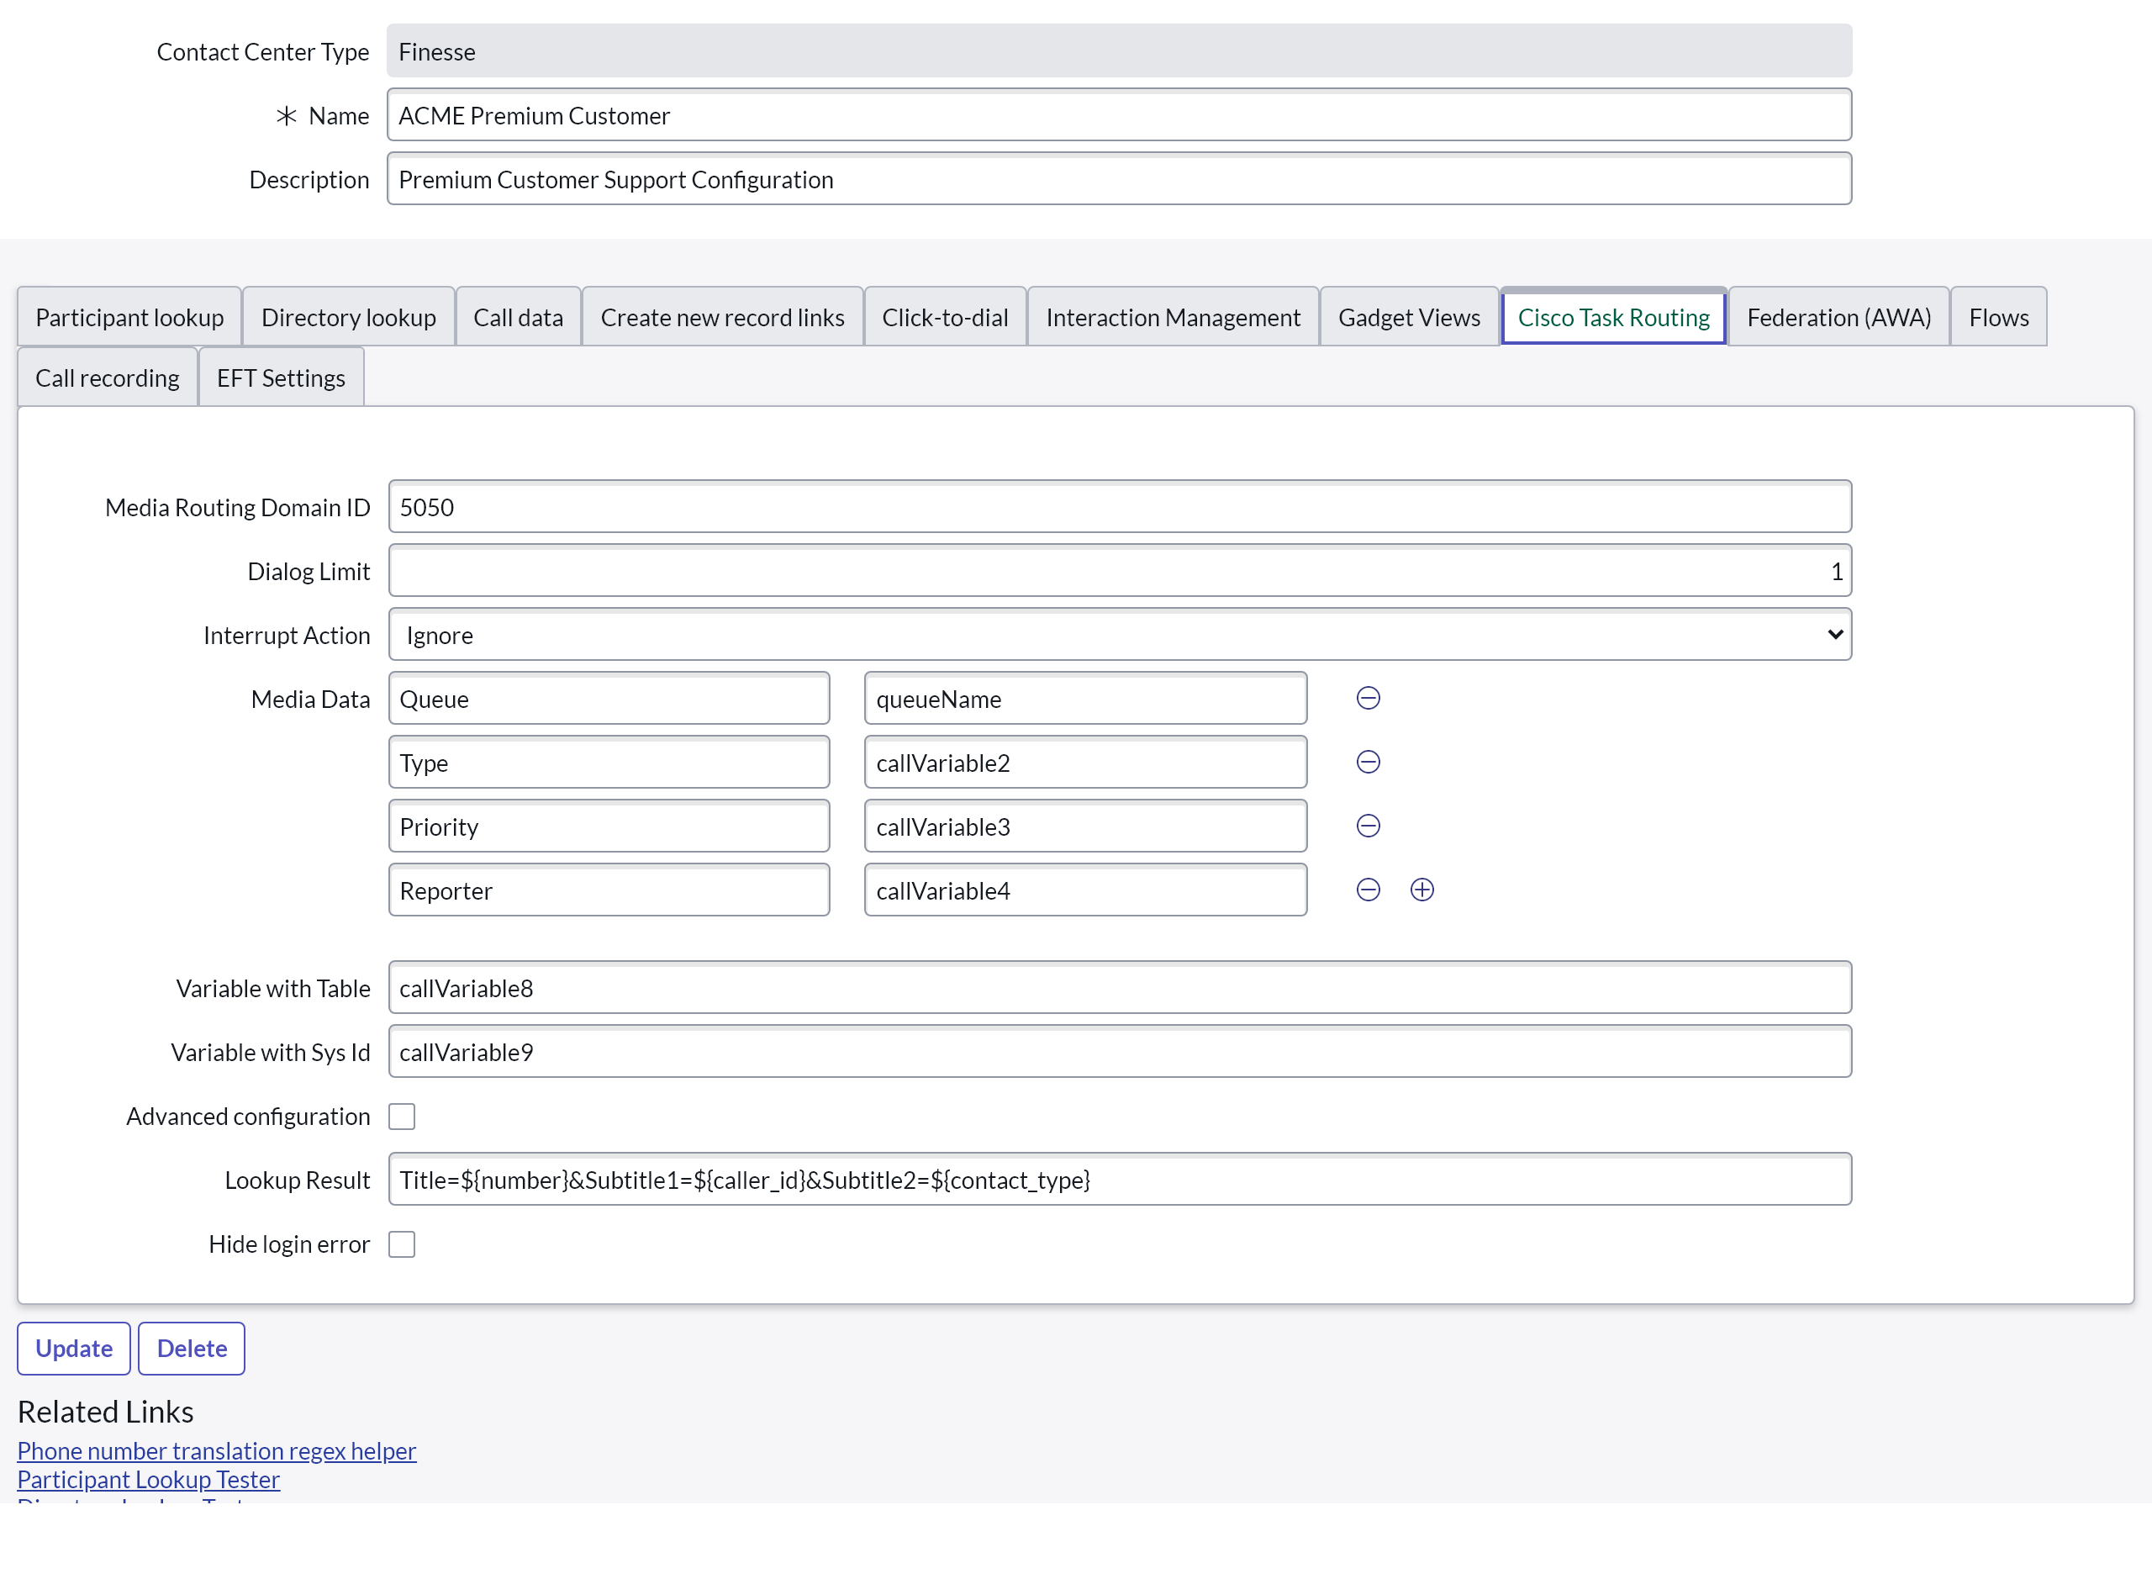
Task: Add a new media data row
Action: 1421,890
